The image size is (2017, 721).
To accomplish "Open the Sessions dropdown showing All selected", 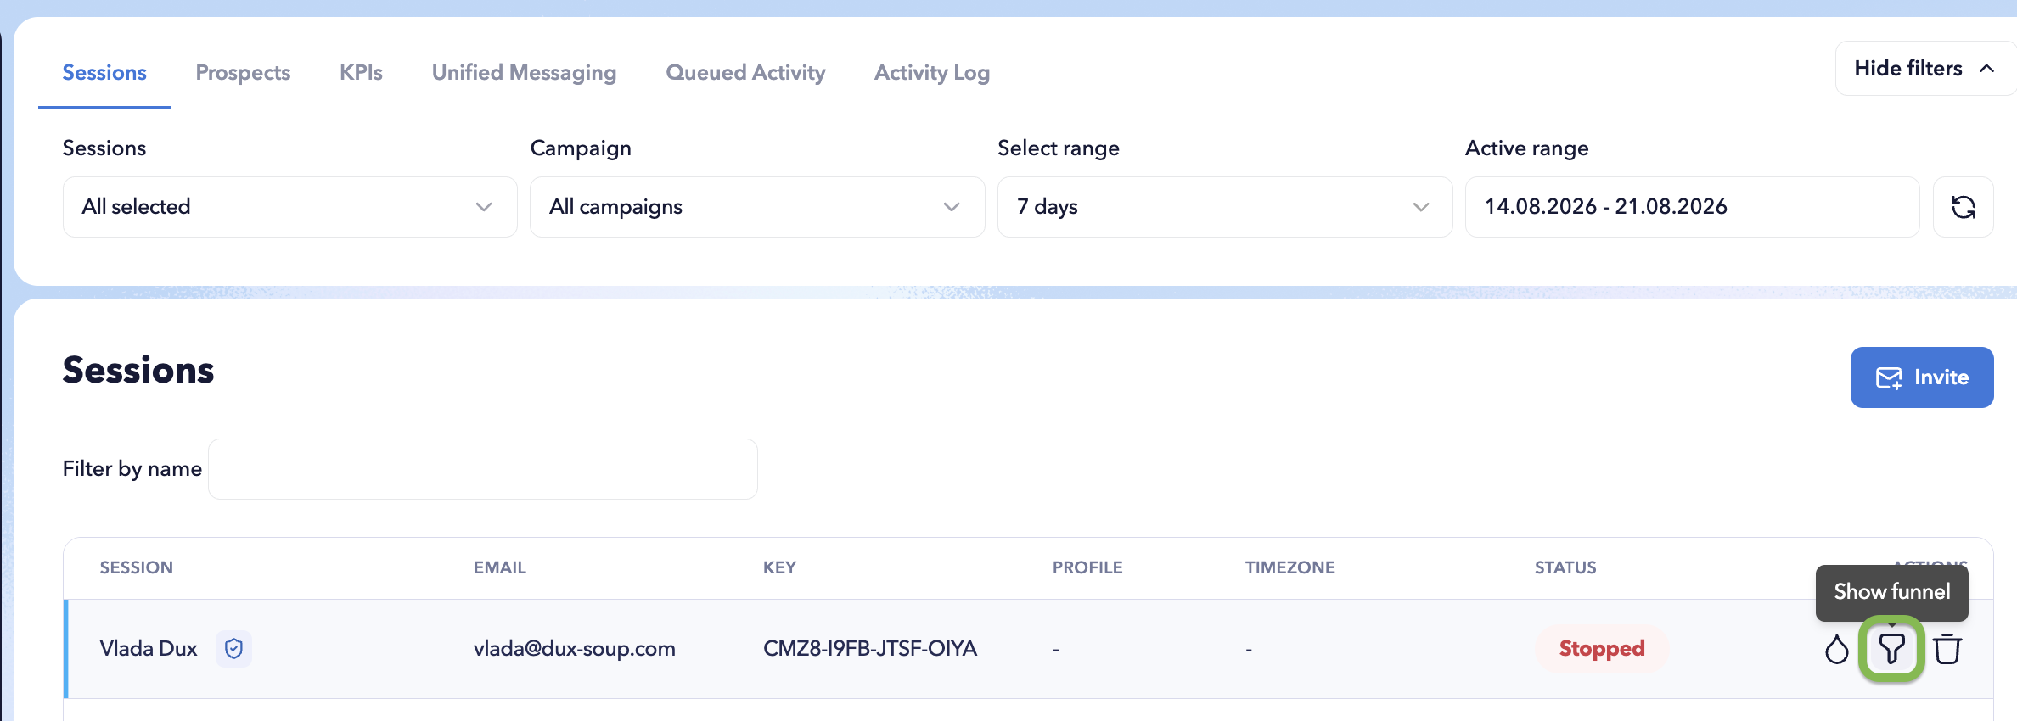I will (290, 207).
